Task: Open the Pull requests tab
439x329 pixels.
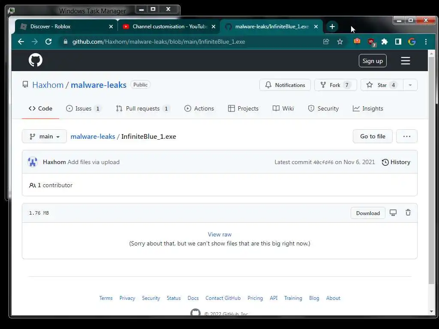Action: click(x=143, y=108)
